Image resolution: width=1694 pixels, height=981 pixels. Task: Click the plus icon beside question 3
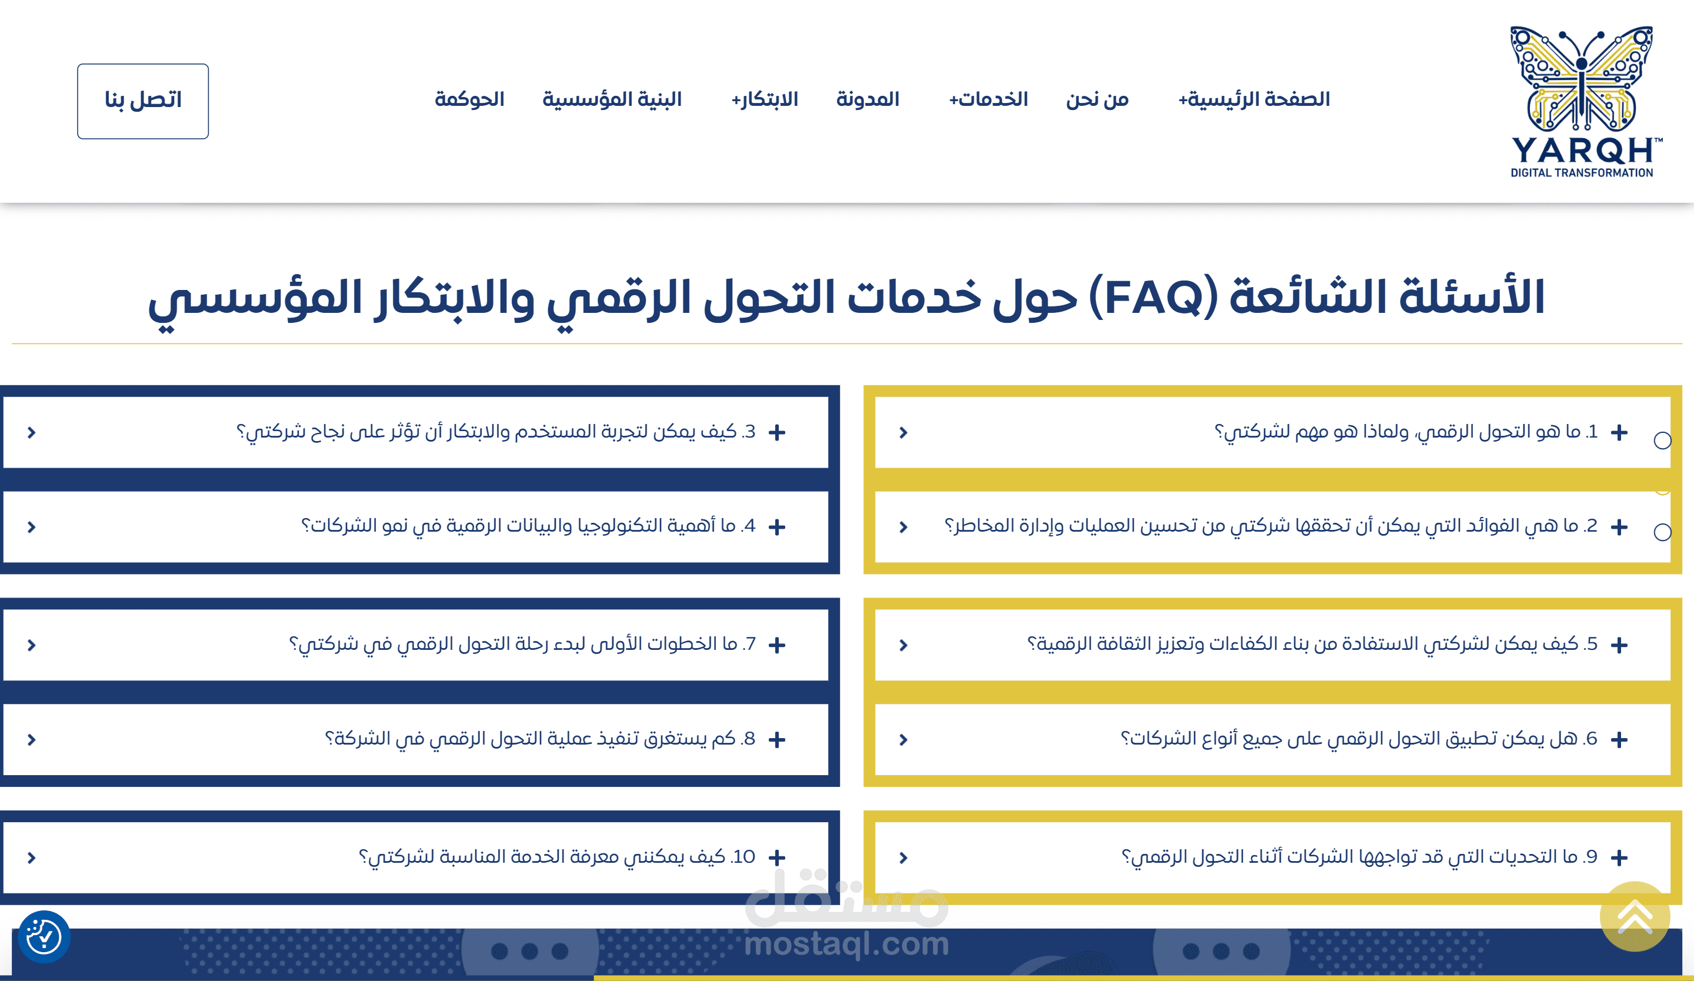(x=776, y=432)
